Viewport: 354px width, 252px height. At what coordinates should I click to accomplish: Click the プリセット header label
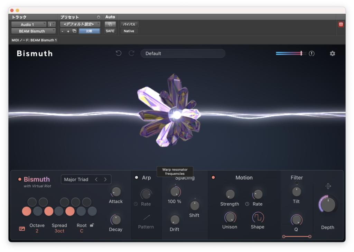[x=69, y=17]
